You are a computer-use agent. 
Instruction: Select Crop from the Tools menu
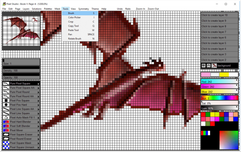pos(80,22)
